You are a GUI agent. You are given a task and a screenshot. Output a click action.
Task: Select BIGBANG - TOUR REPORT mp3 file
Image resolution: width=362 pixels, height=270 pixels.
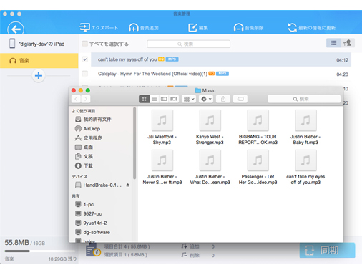258,127
